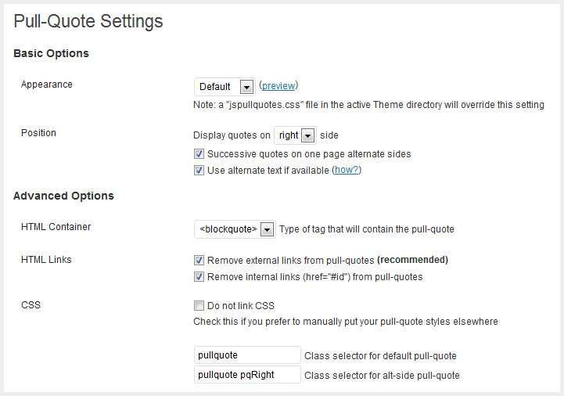Click the arrow beside the right side selector
Screen dimensions: 564x396
click(307, 135)
